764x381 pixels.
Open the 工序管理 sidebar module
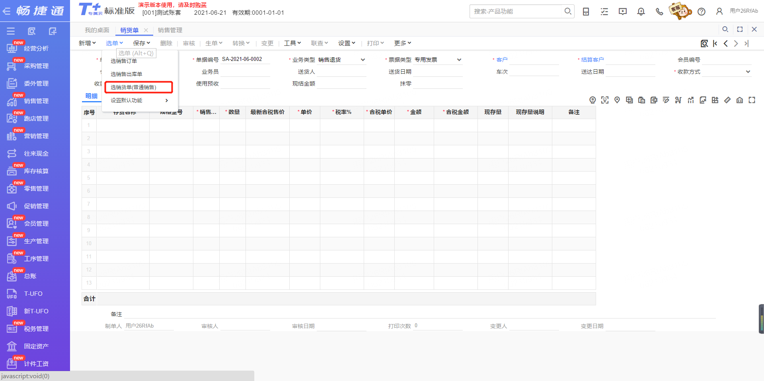(x=35, y=259)
